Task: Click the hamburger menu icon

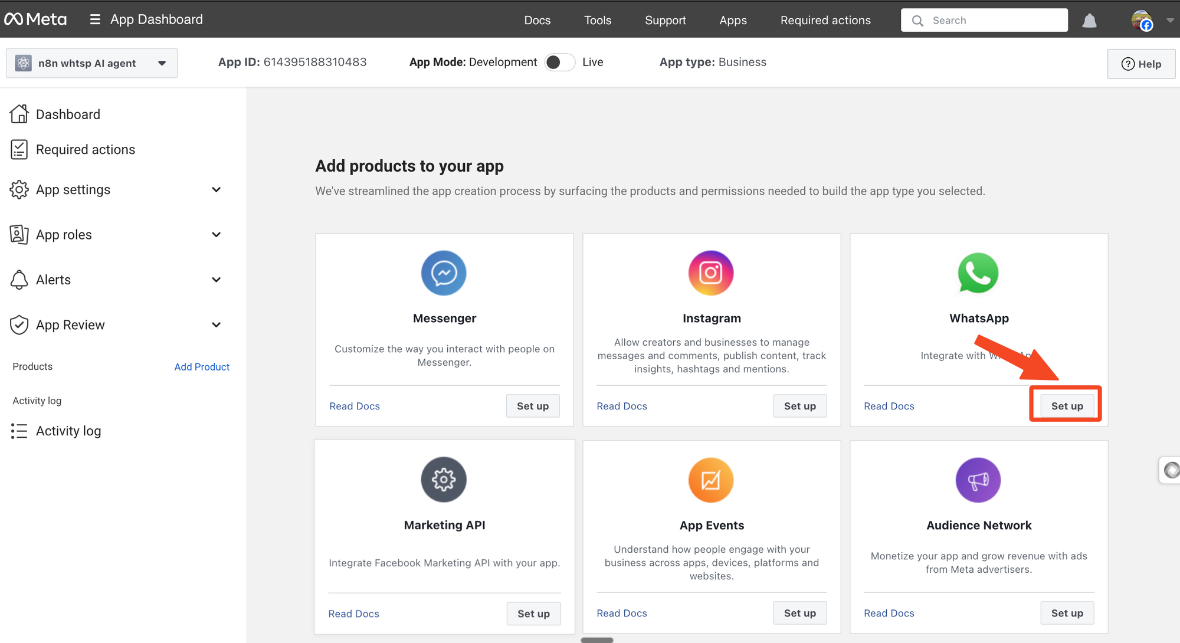Action: 94,19
